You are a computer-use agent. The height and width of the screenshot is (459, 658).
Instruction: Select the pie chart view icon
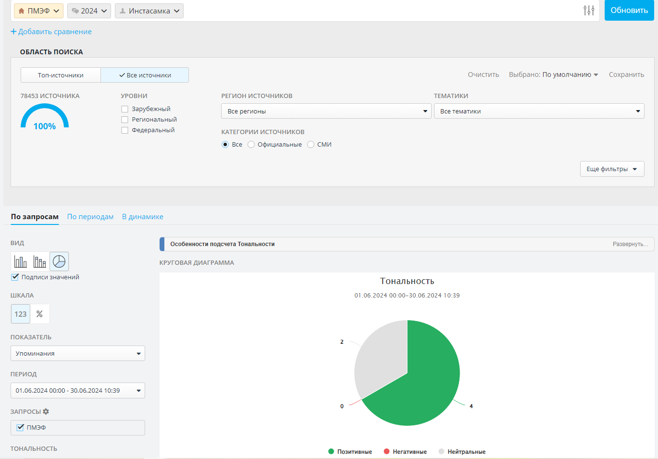[x=59, y=261]
